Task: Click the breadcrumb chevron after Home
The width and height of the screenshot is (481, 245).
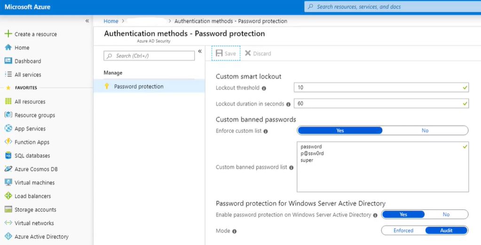Action: point(123,21)
